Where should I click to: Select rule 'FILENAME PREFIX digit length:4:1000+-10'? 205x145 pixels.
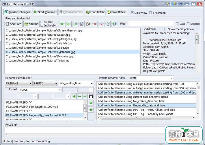coord(44,107)
